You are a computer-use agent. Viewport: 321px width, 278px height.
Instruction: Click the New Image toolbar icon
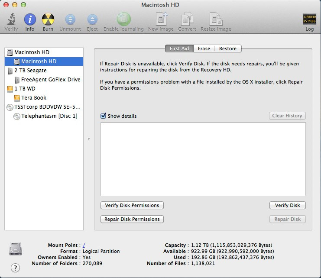pyautogui.click(x=162, y=19)
